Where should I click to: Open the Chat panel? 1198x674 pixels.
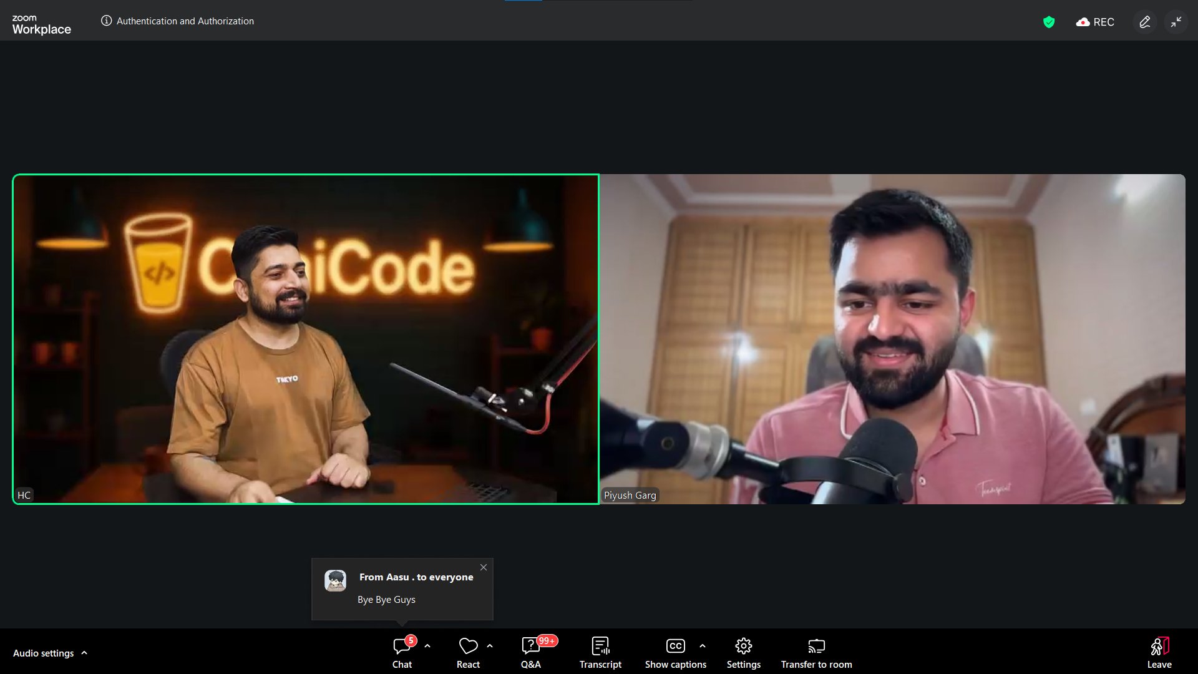[x=402, y=652]
